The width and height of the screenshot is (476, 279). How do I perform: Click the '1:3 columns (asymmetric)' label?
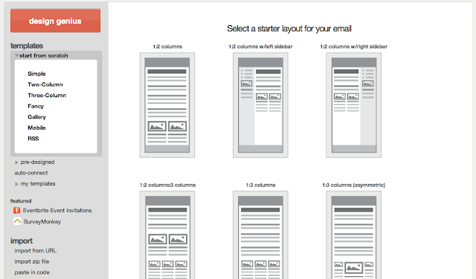pos(354,185)
